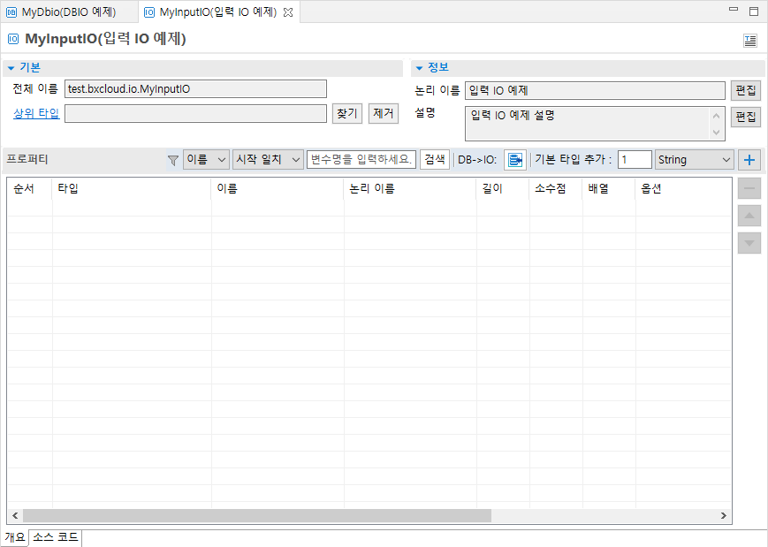The width and height of the screenshot is (768, 547).
Task: Open the 시작 일치 match dropdown
Action: tap(268, 160)
